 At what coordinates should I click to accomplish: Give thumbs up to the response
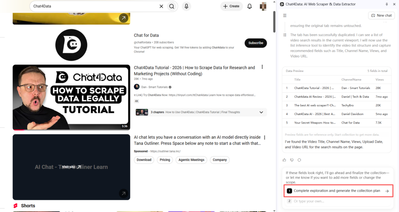[x=284, y=160]
